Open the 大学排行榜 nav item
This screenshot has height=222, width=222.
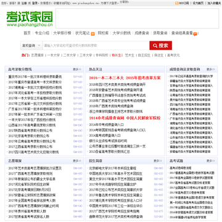tap(62, 33)
